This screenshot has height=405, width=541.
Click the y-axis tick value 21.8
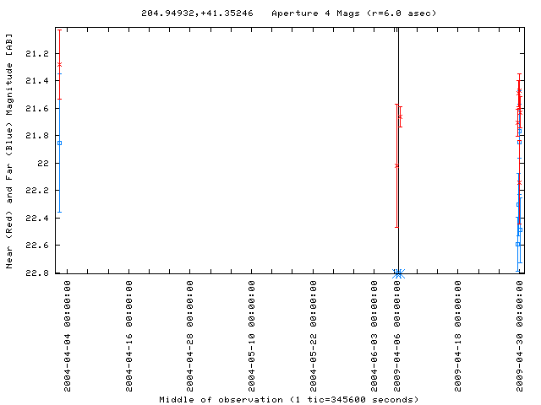[x=37, y=136]
